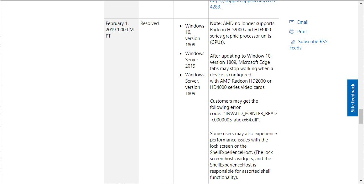Click the bold Note: text
This screenshot has width=364, height=184.
pyautogui.click(x=216, y=23)
